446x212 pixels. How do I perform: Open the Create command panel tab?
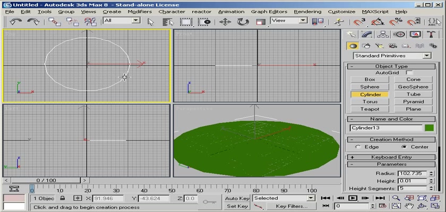tap(351, 34)
